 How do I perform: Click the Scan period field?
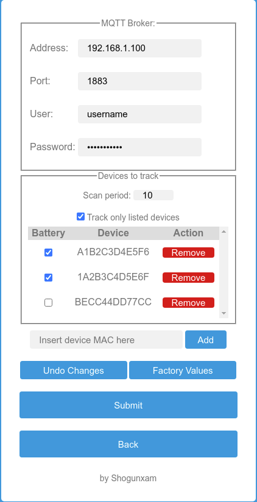(153, 195)
